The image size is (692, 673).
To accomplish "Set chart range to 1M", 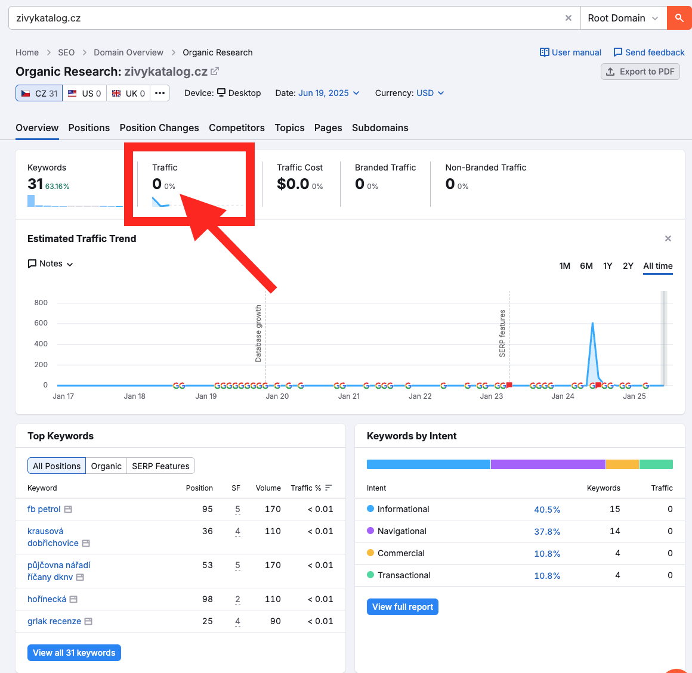I will (x=564, y=266).
